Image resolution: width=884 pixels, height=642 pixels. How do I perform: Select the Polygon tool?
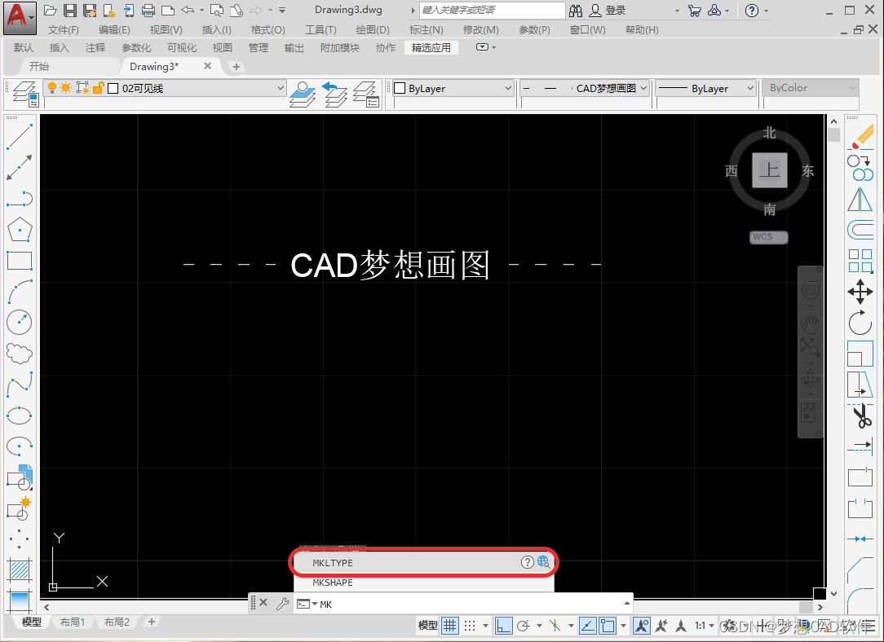click(20, 229)
